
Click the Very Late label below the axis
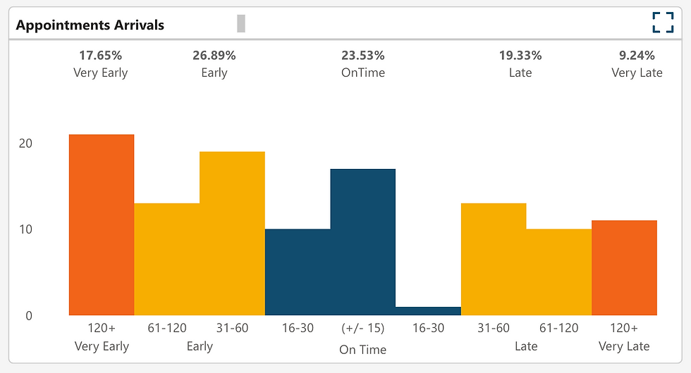624,346
